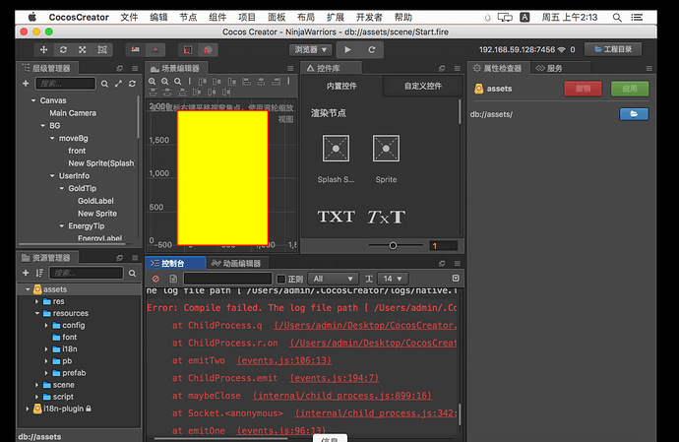
Task: Click the blue open folder button
Action: (x=634, y=114)
